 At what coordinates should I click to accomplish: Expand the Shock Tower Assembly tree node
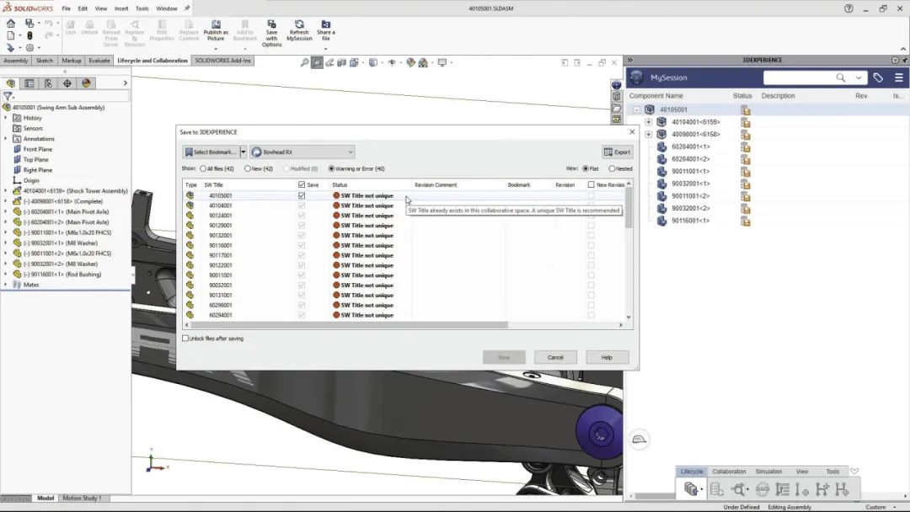6,191
